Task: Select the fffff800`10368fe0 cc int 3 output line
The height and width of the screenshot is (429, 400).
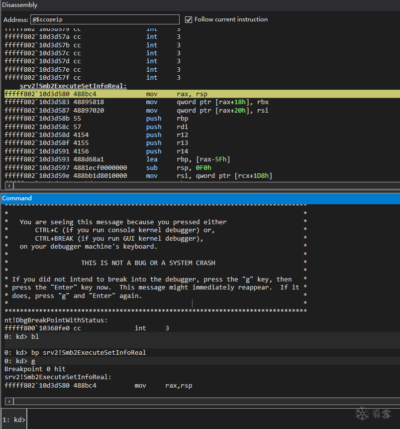Action: pyautogui.click(x=87, y=328)
